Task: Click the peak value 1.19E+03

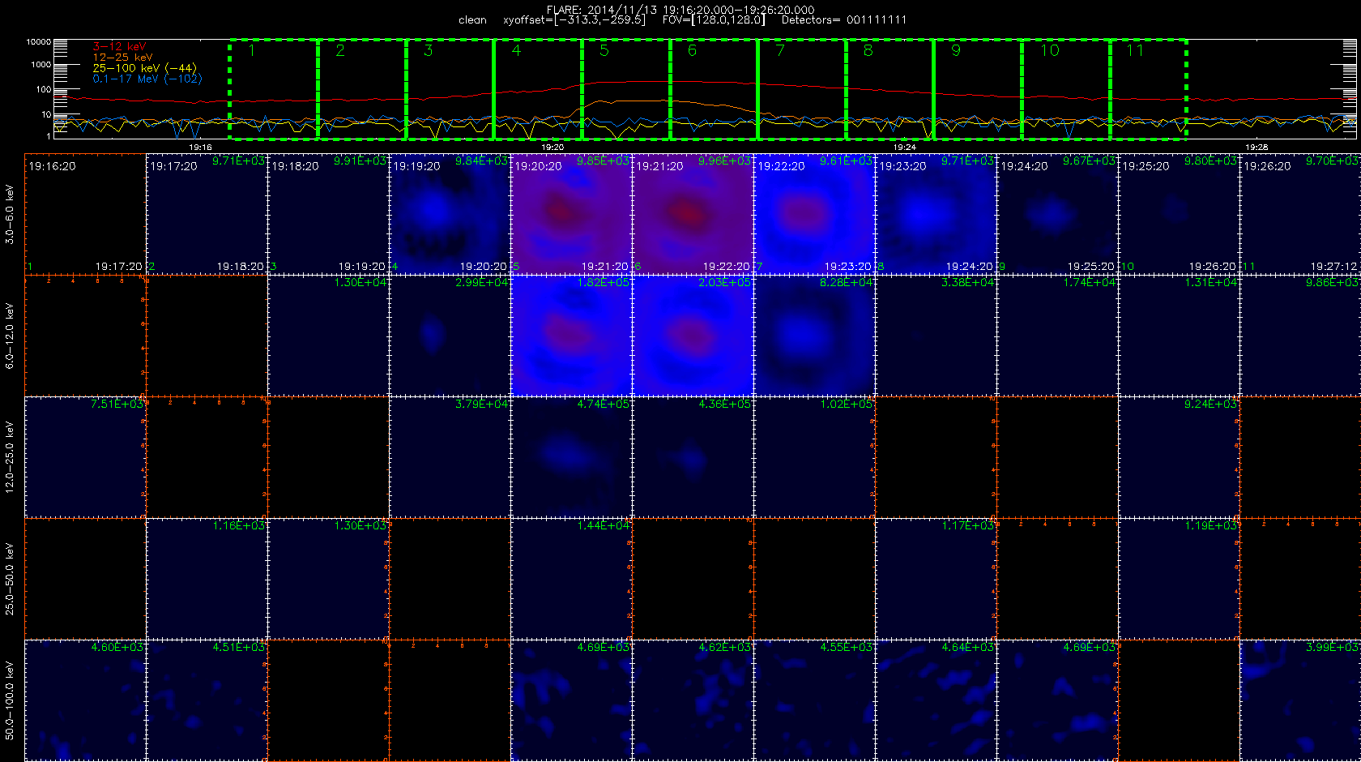Action: pos(1210,526)
